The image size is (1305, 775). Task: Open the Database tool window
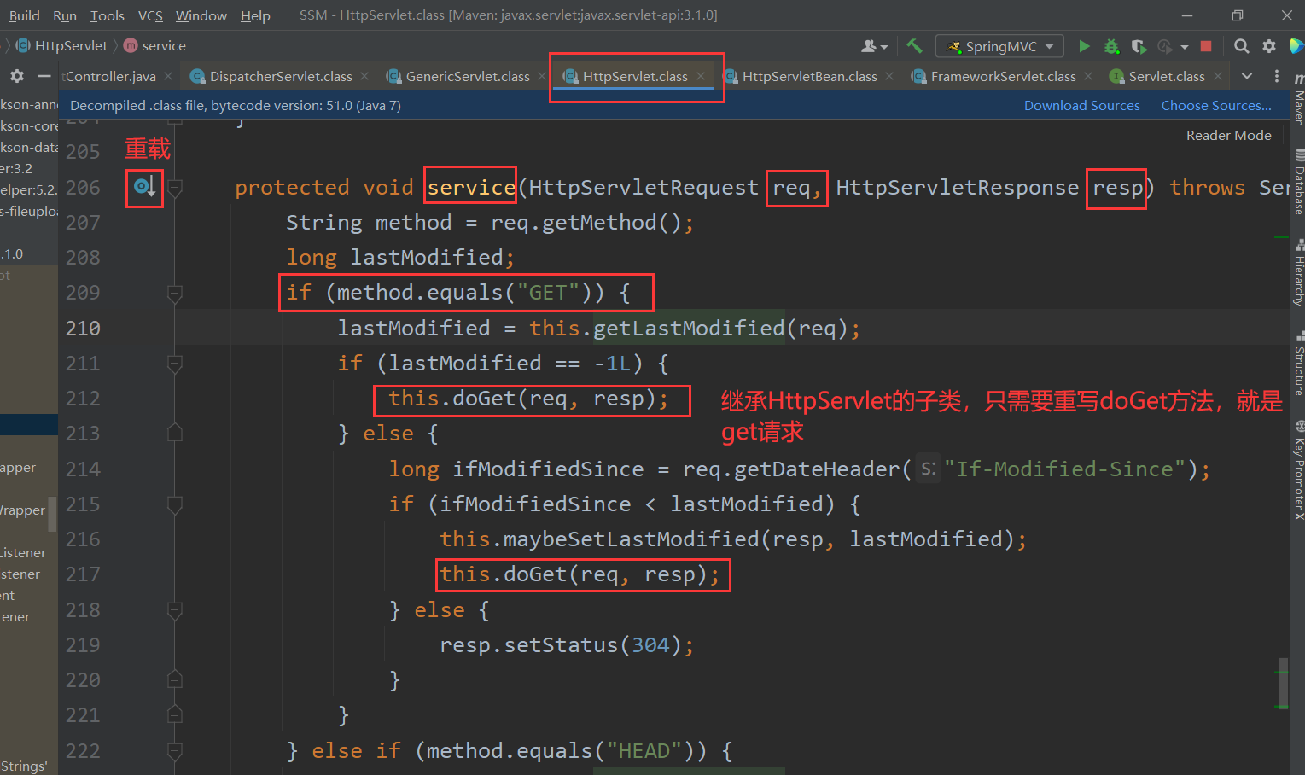[1298, 182]
